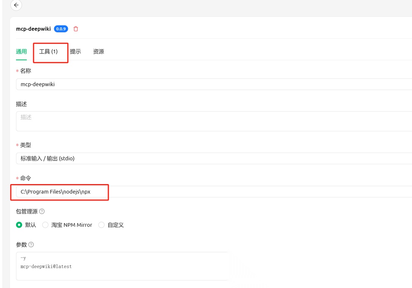Click the mcp-deepwiki@latest argument line
412x288 pixels.
46,267
